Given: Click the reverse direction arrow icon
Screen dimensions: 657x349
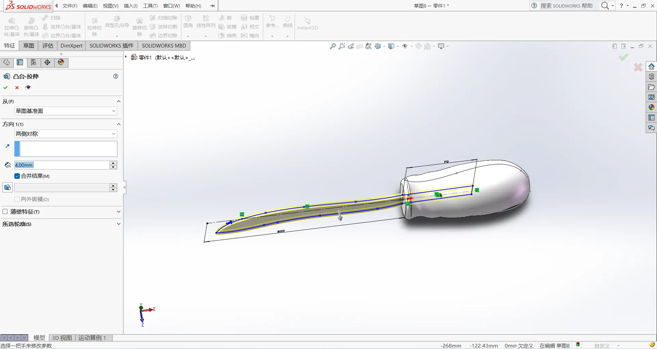Looking at the screenshot, I should point(8,146).
